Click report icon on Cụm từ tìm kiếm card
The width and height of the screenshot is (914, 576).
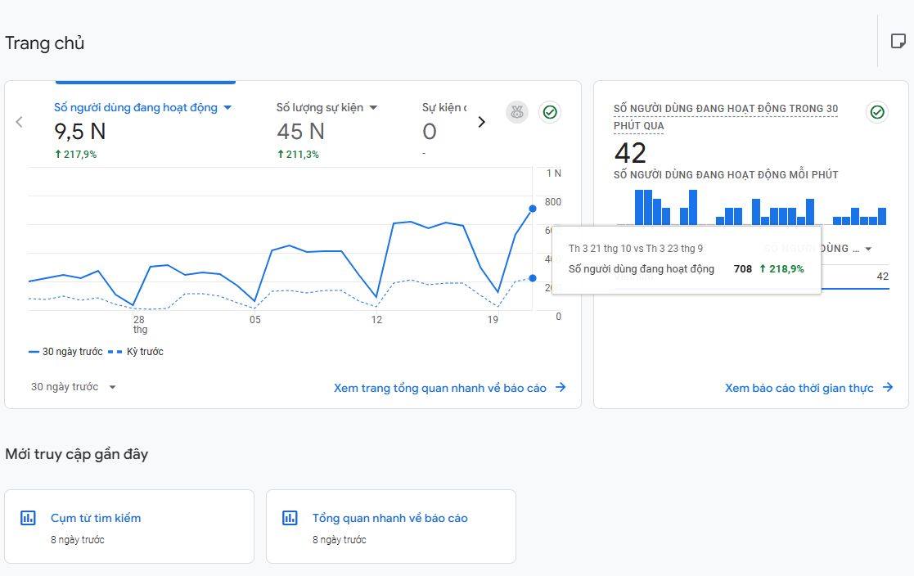pos(28,518)
